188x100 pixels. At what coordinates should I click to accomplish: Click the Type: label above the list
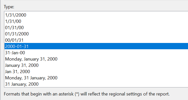[9, 7]
